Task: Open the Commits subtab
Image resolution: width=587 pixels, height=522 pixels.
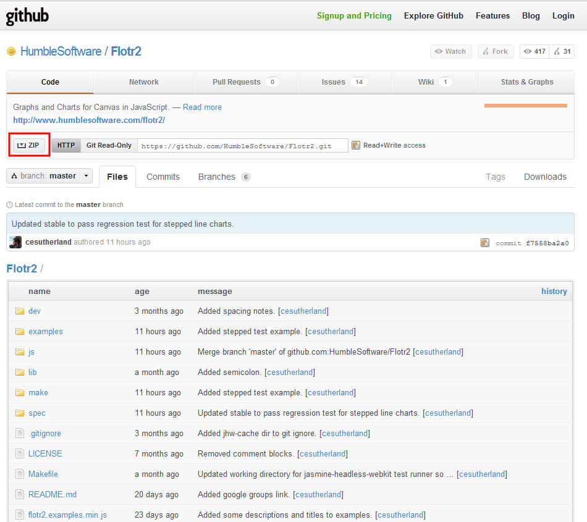Action: click(x=163, y=177)
